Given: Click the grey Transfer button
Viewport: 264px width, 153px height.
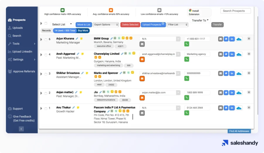Looking at the screenshot, I should click(x=217, y=25).
